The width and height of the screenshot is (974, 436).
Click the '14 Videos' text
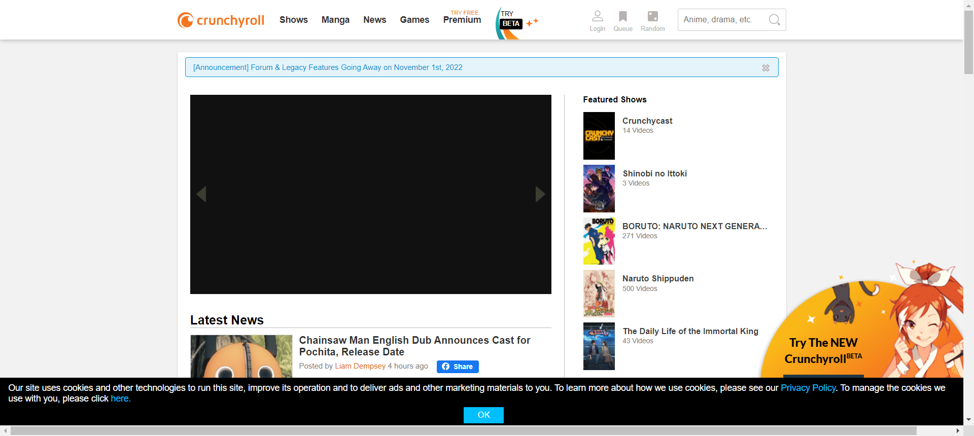[x=638, y=130]
